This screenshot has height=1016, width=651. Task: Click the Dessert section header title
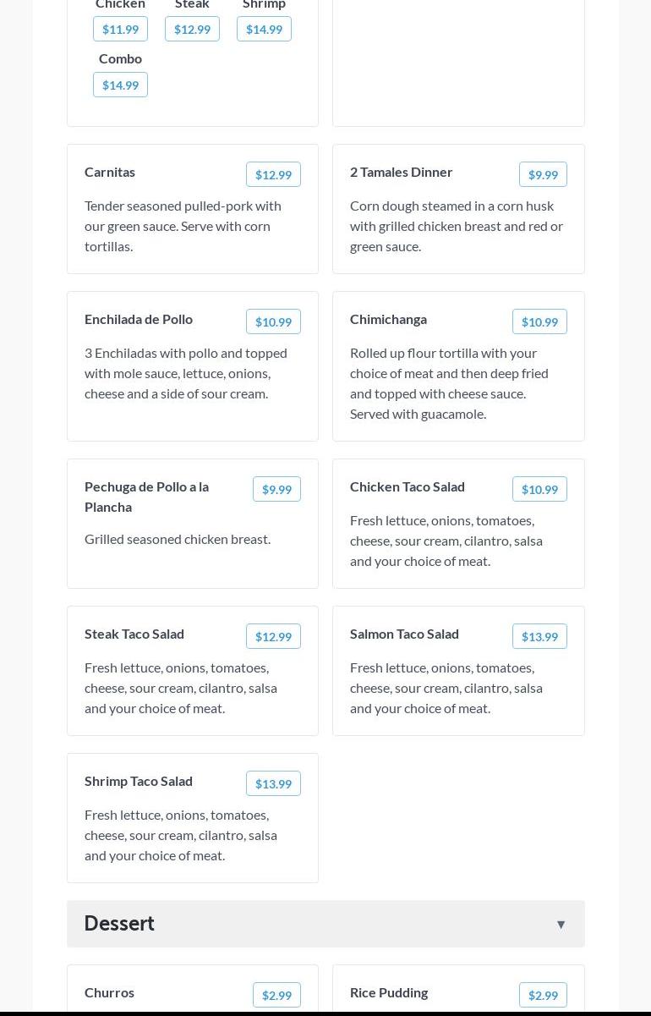[119, 923]
